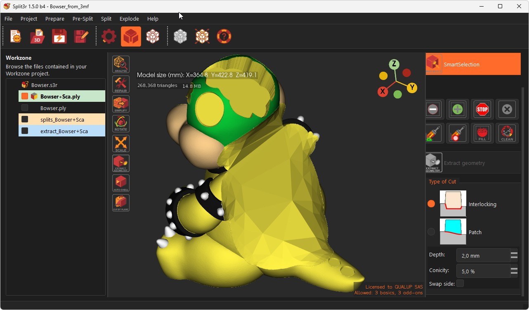Select Bowser+Sca.ply in the Workzone tree

[62, 96]
